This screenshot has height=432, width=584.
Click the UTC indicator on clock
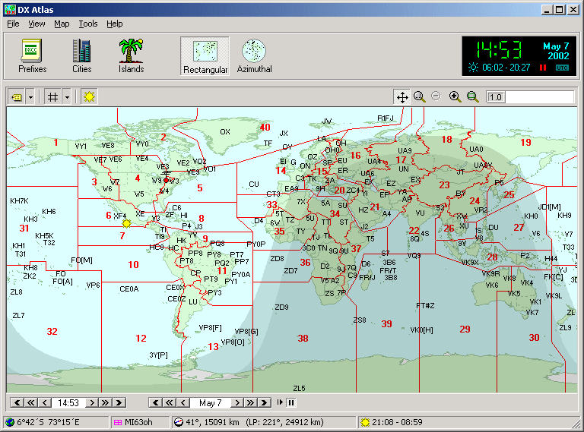click(x=562, y=68)
